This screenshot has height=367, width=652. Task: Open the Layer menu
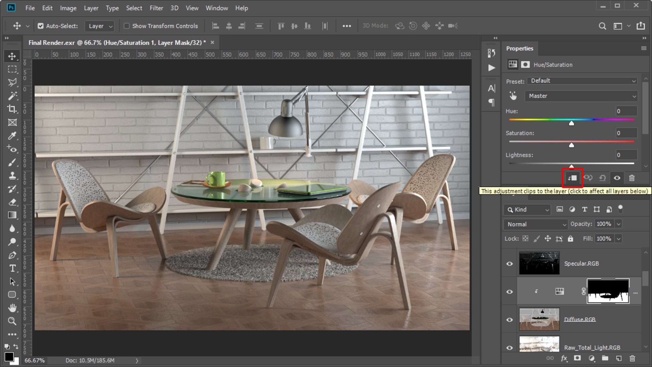pyautogui.click(x=91, y=8)
